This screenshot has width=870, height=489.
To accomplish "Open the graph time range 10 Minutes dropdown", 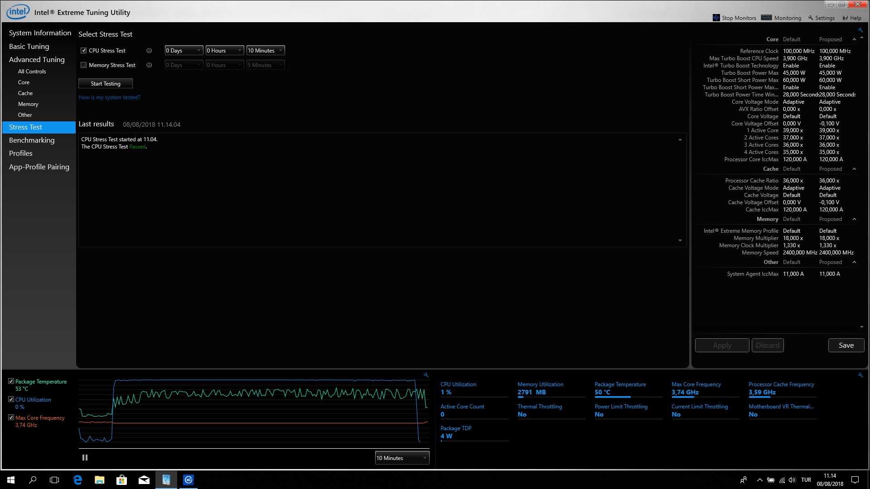I will tap(402, 458).
